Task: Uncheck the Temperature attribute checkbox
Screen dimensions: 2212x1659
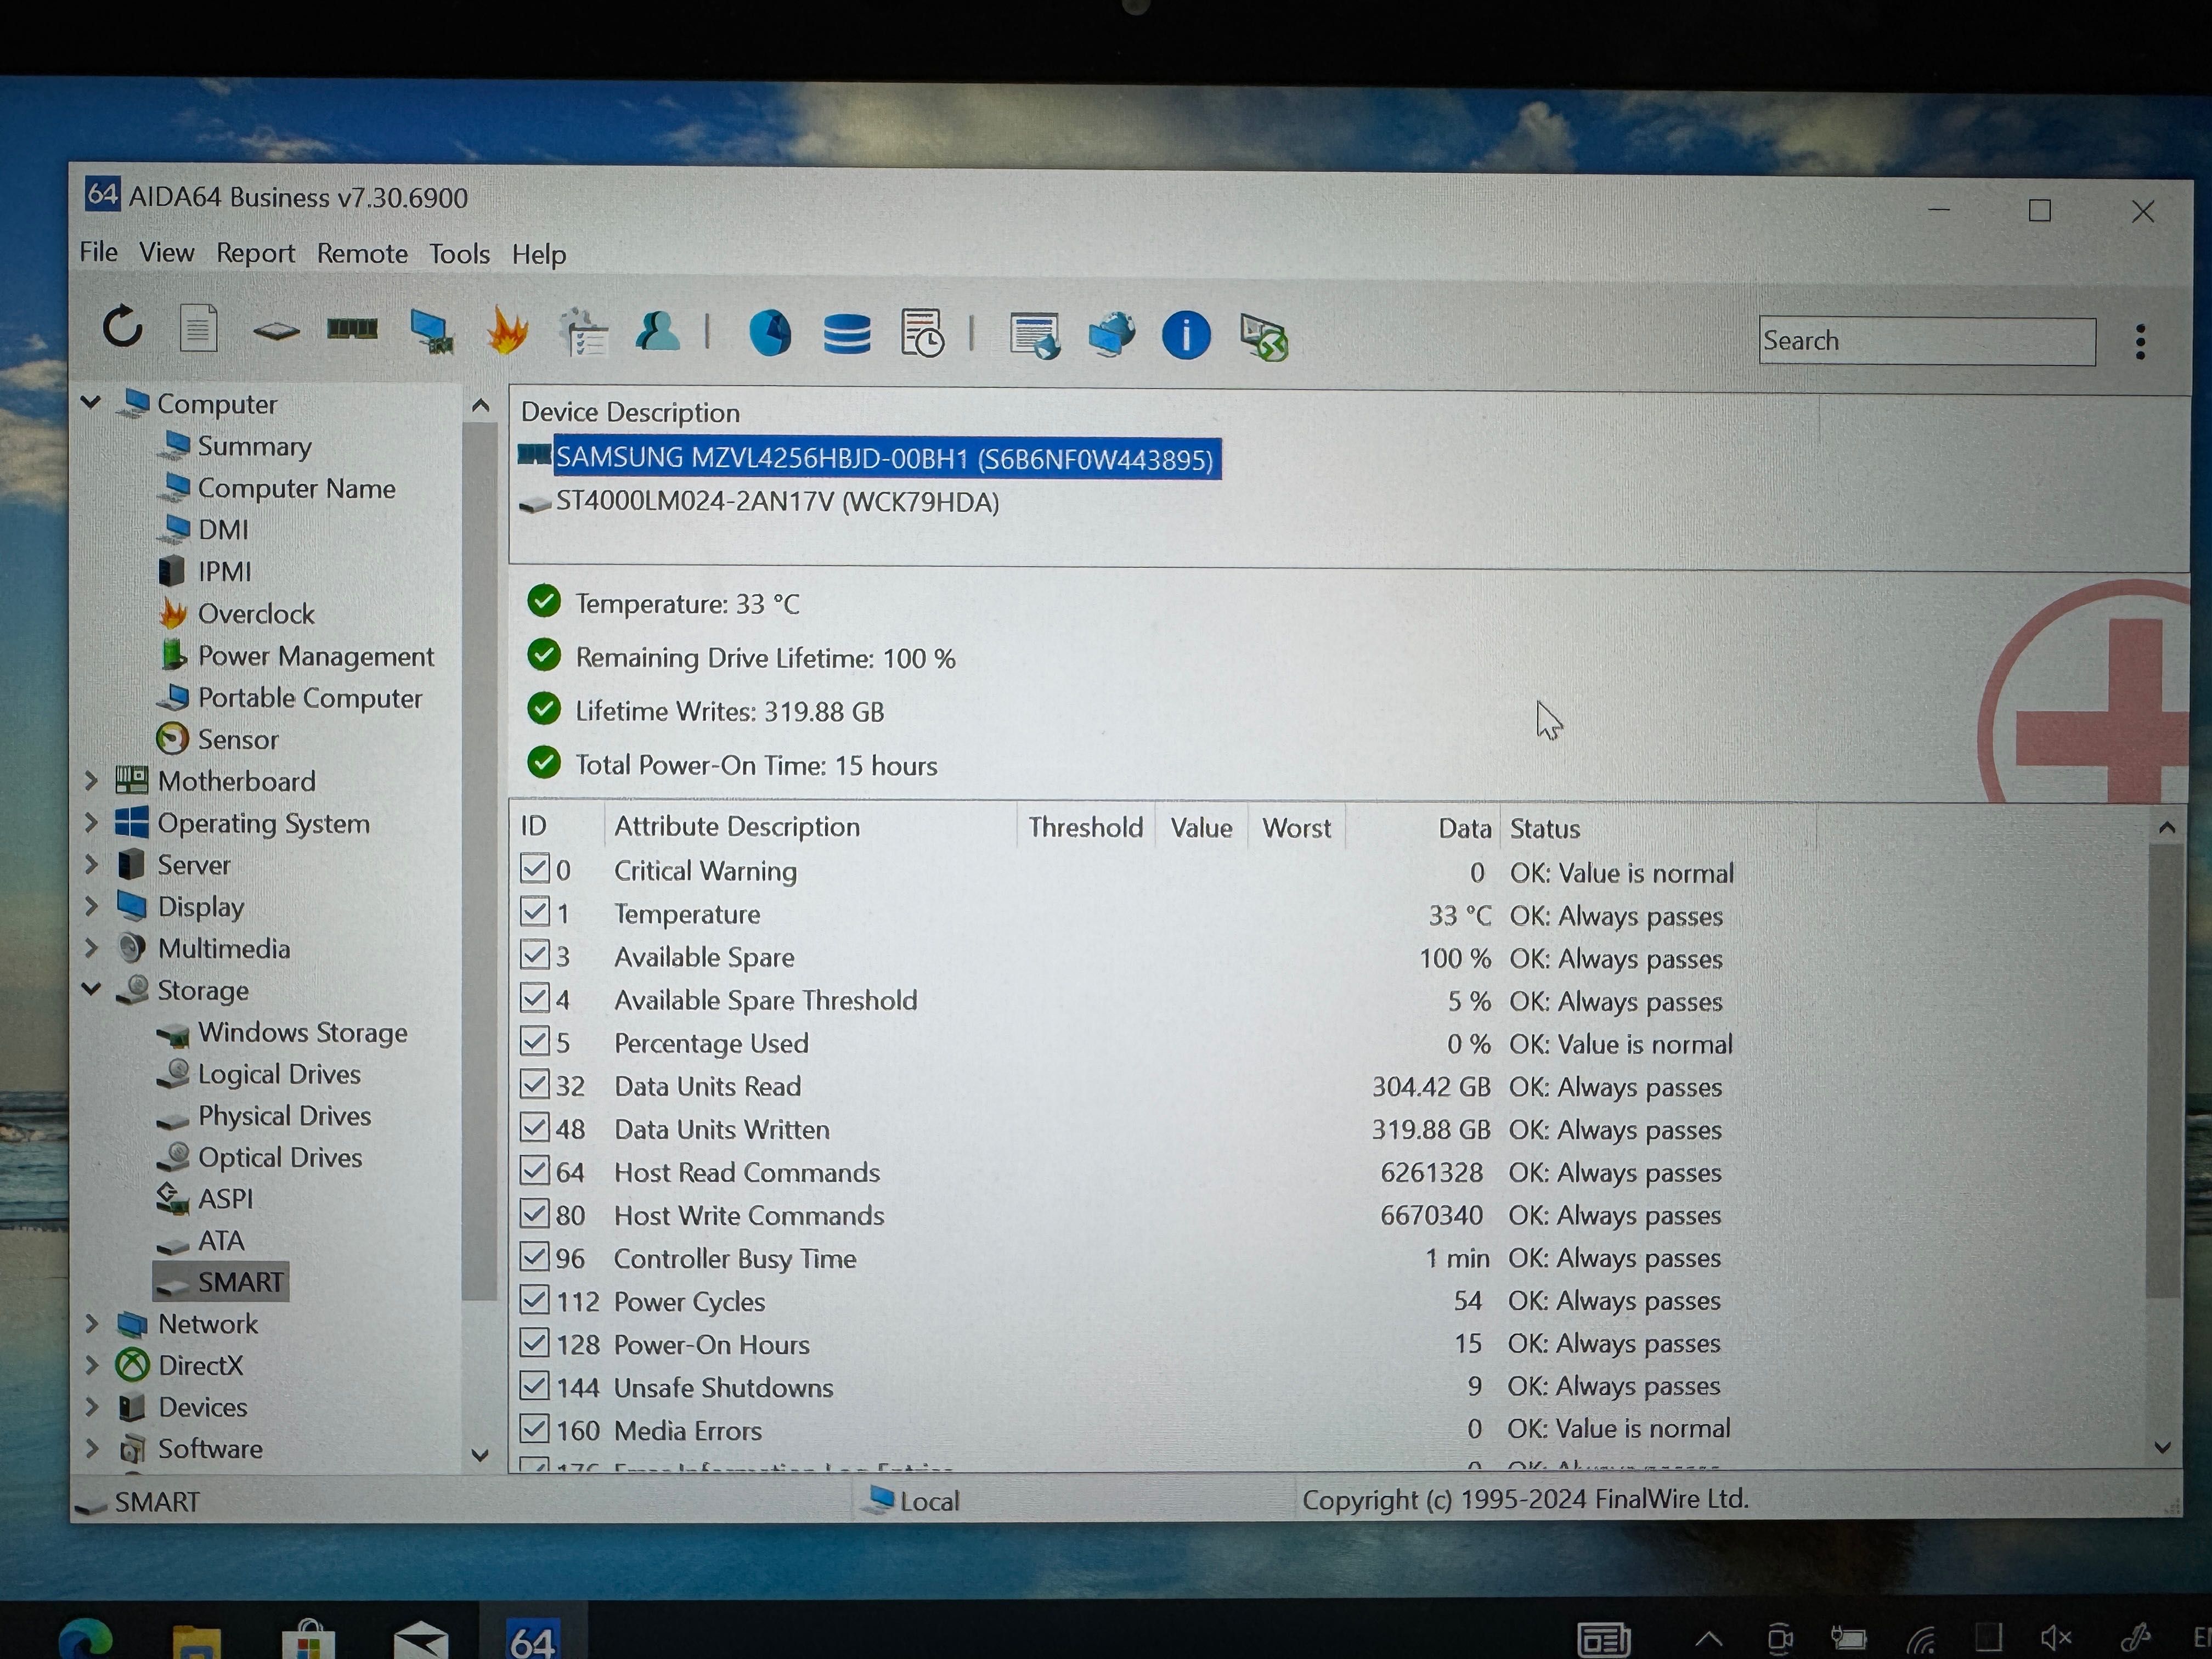Action: pyautogui.click(x=535, y=911)
